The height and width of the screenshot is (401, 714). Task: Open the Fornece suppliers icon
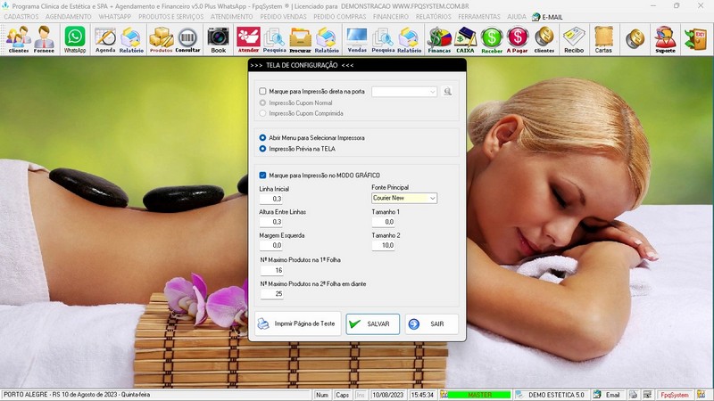coord(44,39)
